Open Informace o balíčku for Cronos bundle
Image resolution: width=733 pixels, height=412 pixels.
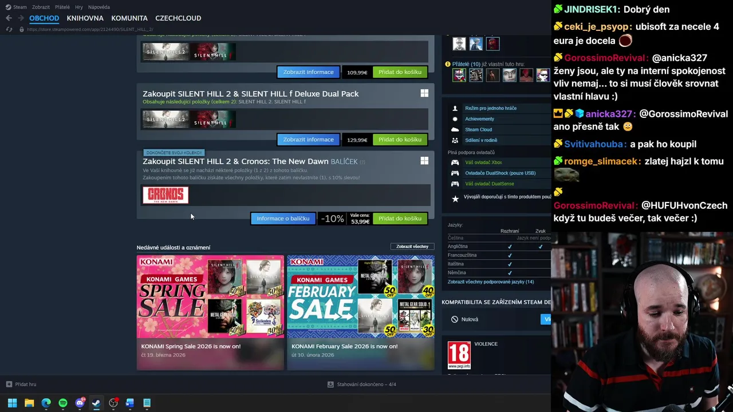[x=283, y=219]
